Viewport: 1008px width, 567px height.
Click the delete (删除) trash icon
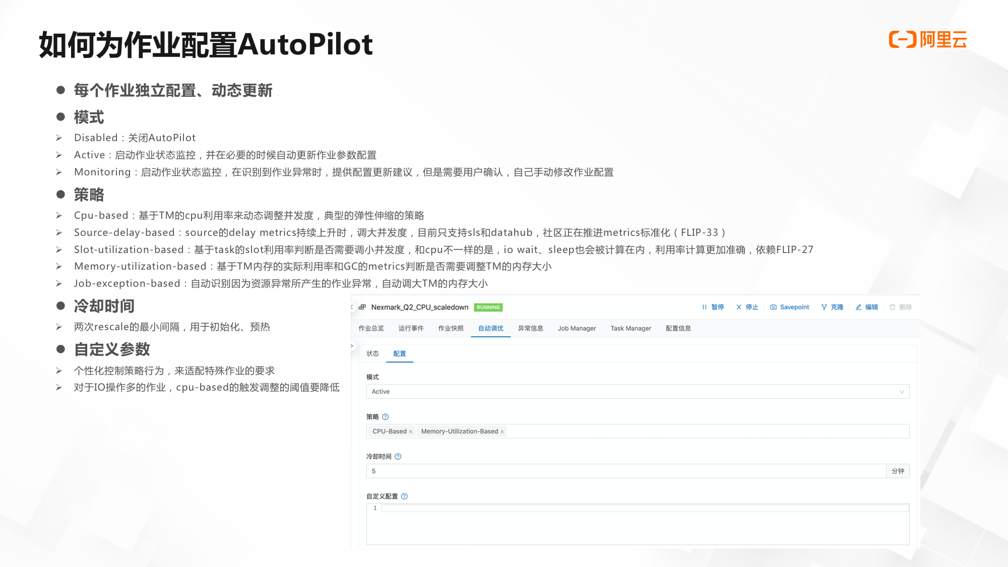(893, 307)
